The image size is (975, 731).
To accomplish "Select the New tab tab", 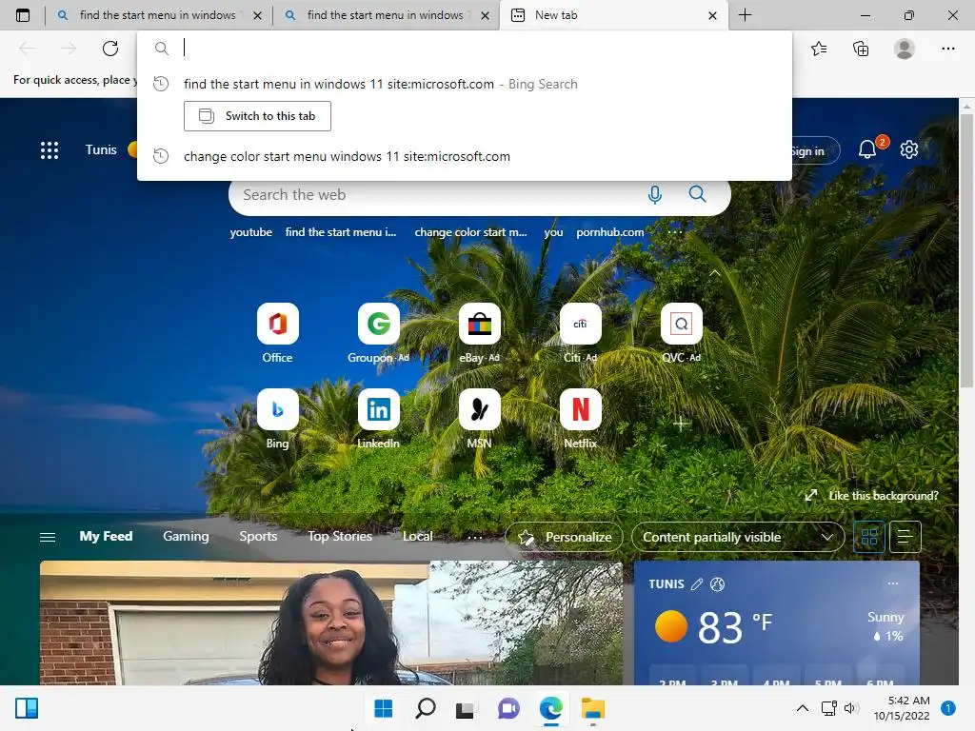I will pos(612,15).
